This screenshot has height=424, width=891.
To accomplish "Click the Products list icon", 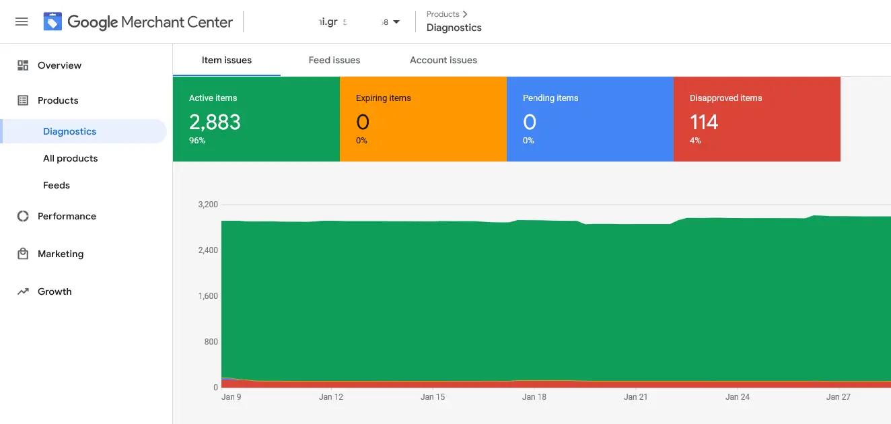I will (x=23, y=100).
